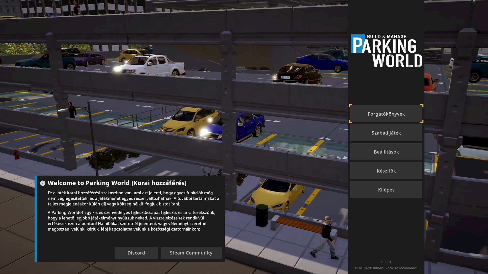Click the 0.2.61 version number
Viewport: 488px width, 274px height.
coord(386,262)
